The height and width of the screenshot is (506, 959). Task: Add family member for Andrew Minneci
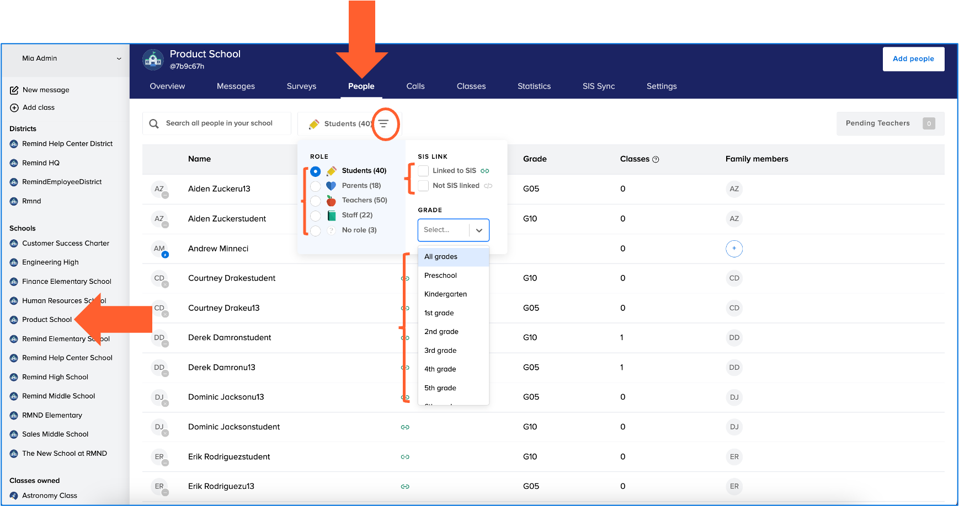[x=734, y=249]
